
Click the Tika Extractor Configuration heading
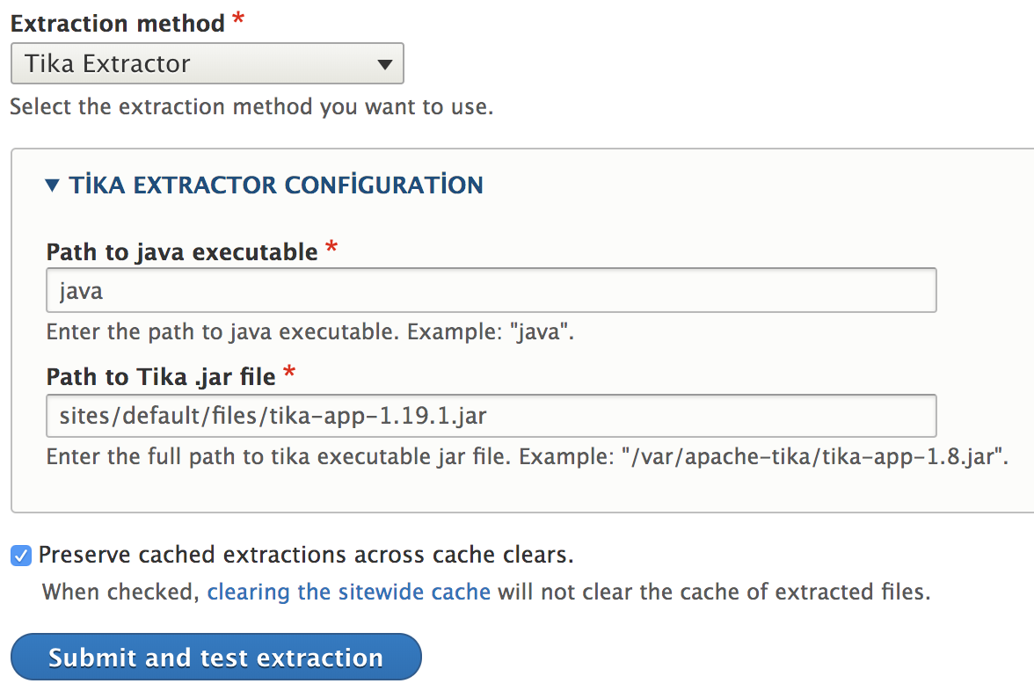[276, 185]
